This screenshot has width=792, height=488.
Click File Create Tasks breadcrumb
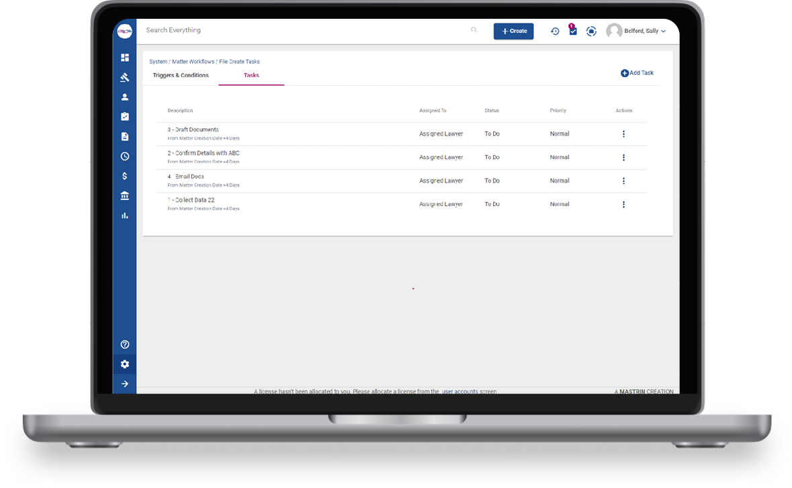pyautogui.click(x=239, y=62)
